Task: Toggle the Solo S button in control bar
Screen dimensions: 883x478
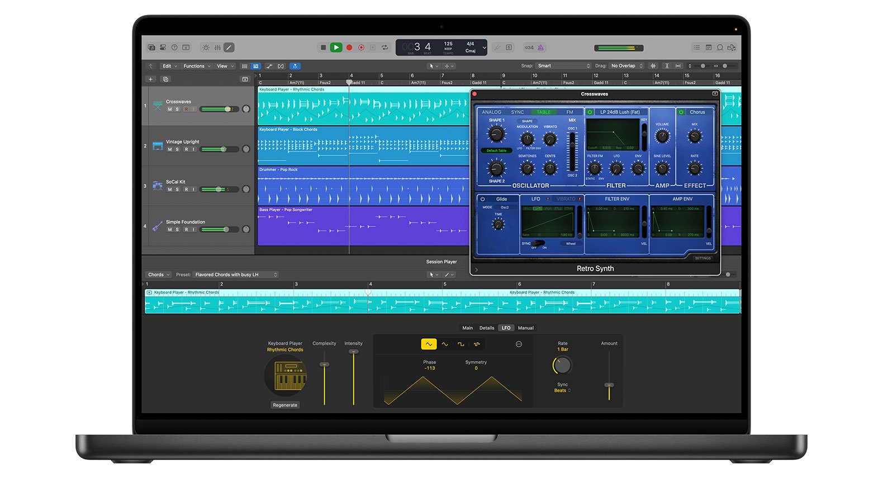Action: coord(509,48)
